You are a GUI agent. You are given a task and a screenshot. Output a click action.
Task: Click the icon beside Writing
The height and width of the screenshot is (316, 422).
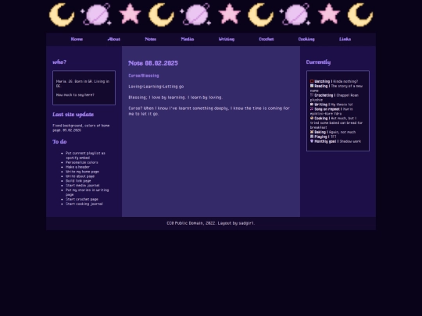pos(312,105)
